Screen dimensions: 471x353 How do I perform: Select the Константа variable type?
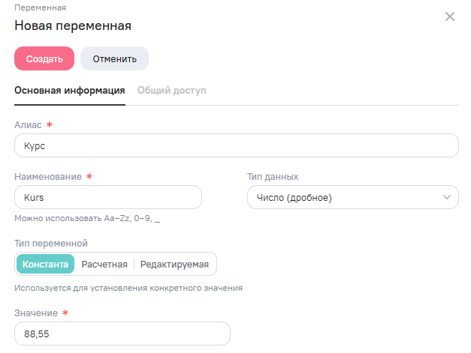pos(46,264)
